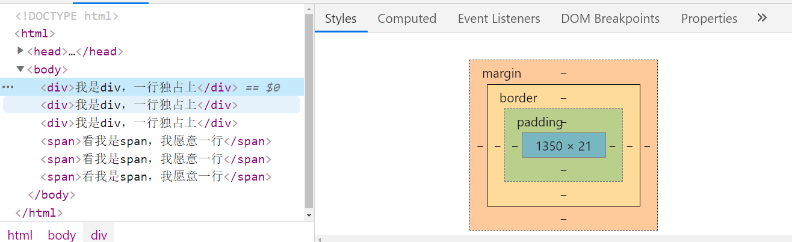Show more tabs via double chevron

(762, 18)
